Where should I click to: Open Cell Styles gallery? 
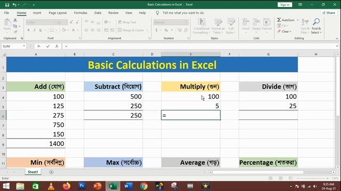[x=231, y=26]
